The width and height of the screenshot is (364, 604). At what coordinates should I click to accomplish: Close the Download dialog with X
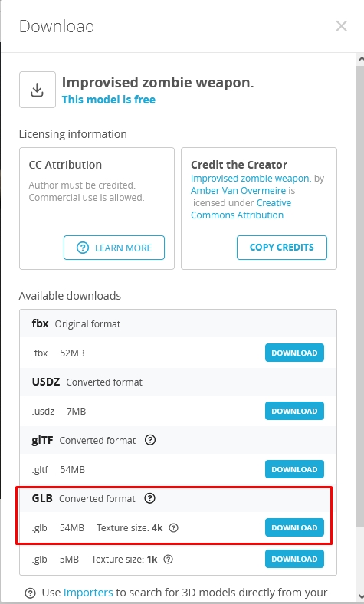coord(341,26)
